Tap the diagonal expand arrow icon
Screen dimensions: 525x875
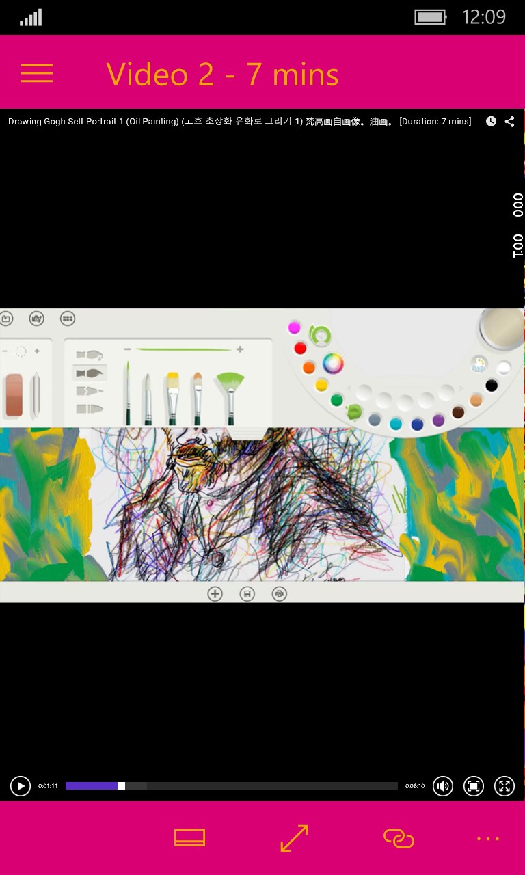point(295,838)
